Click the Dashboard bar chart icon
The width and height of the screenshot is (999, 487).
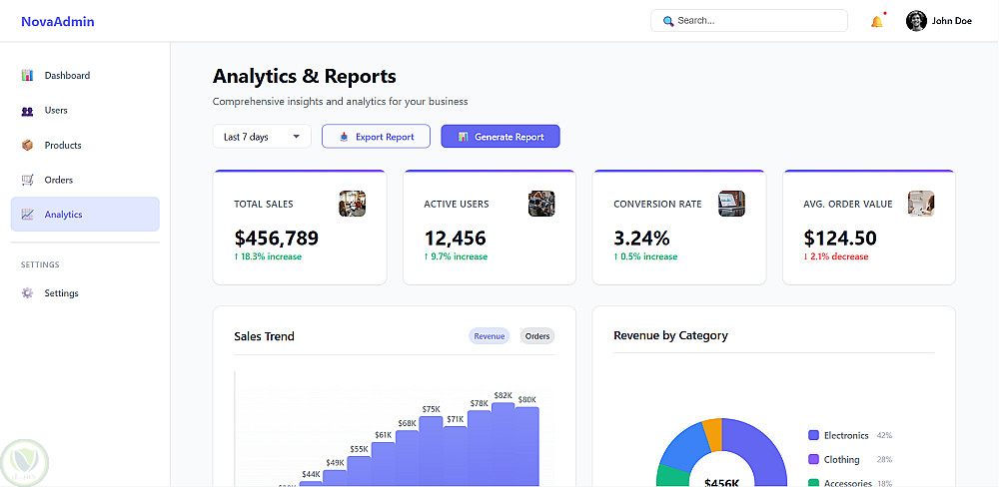[x=27, y=75]
